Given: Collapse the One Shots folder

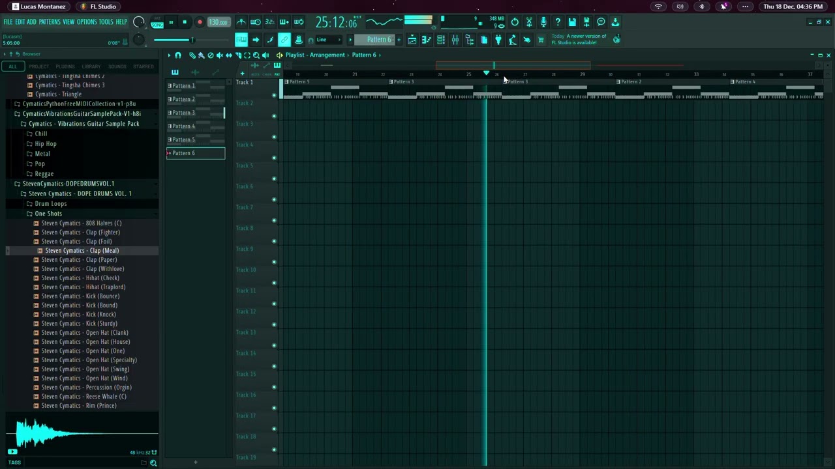Looking at the screenshot, I should coord(48,214).
